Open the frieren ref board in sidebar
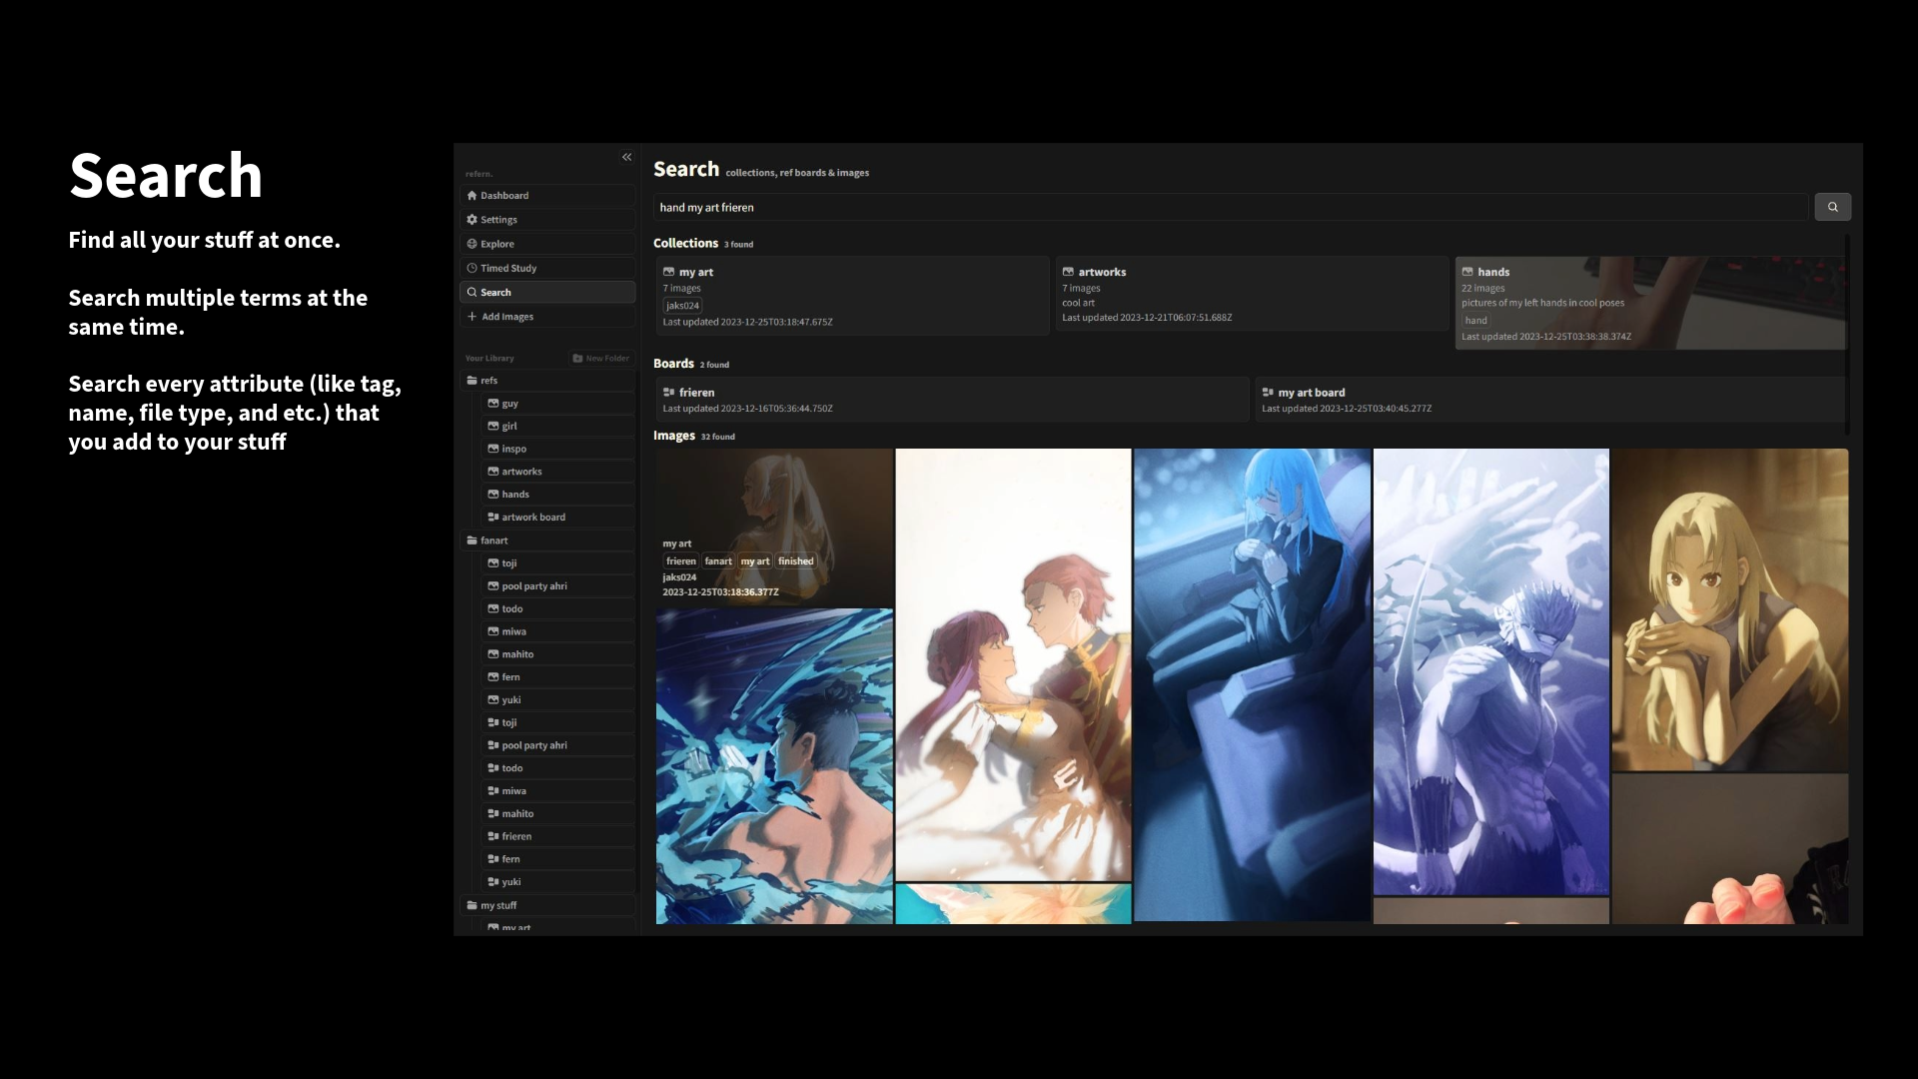 (x=559, y=836)
